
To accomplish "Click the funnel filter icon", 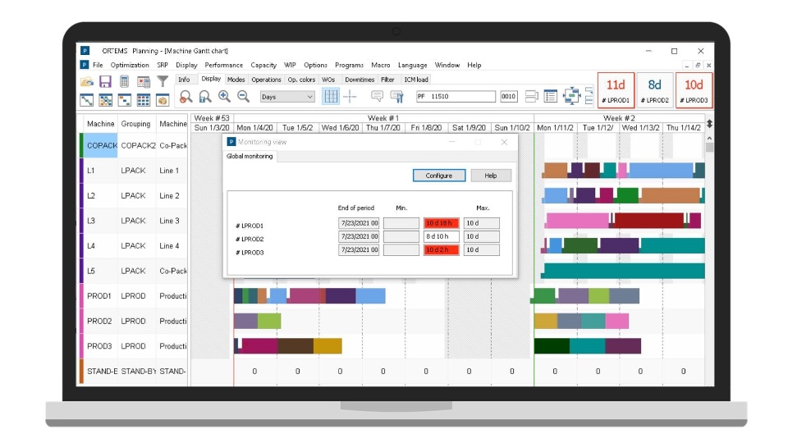I will (163, 81).
